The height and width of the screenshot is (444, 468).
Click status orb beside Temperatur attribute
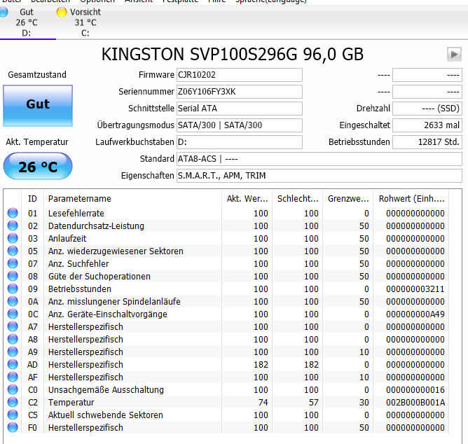[13, 402]
